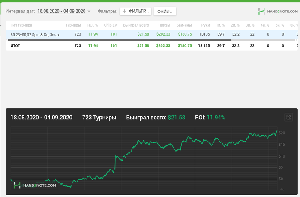Click the 13 135 hands value in ИТОГ row
Image resolution: width=300 pixels, height=197 pixels.
(x=204, y=46)
